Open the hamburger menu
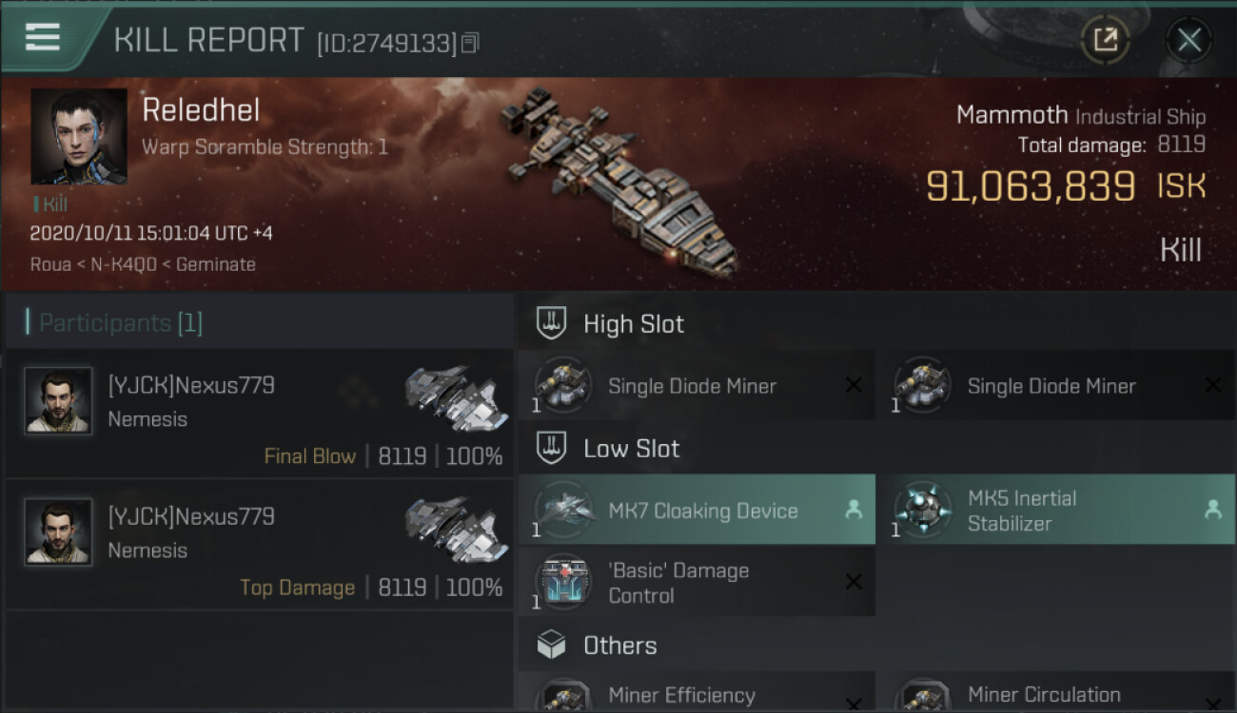 point(43,37)
